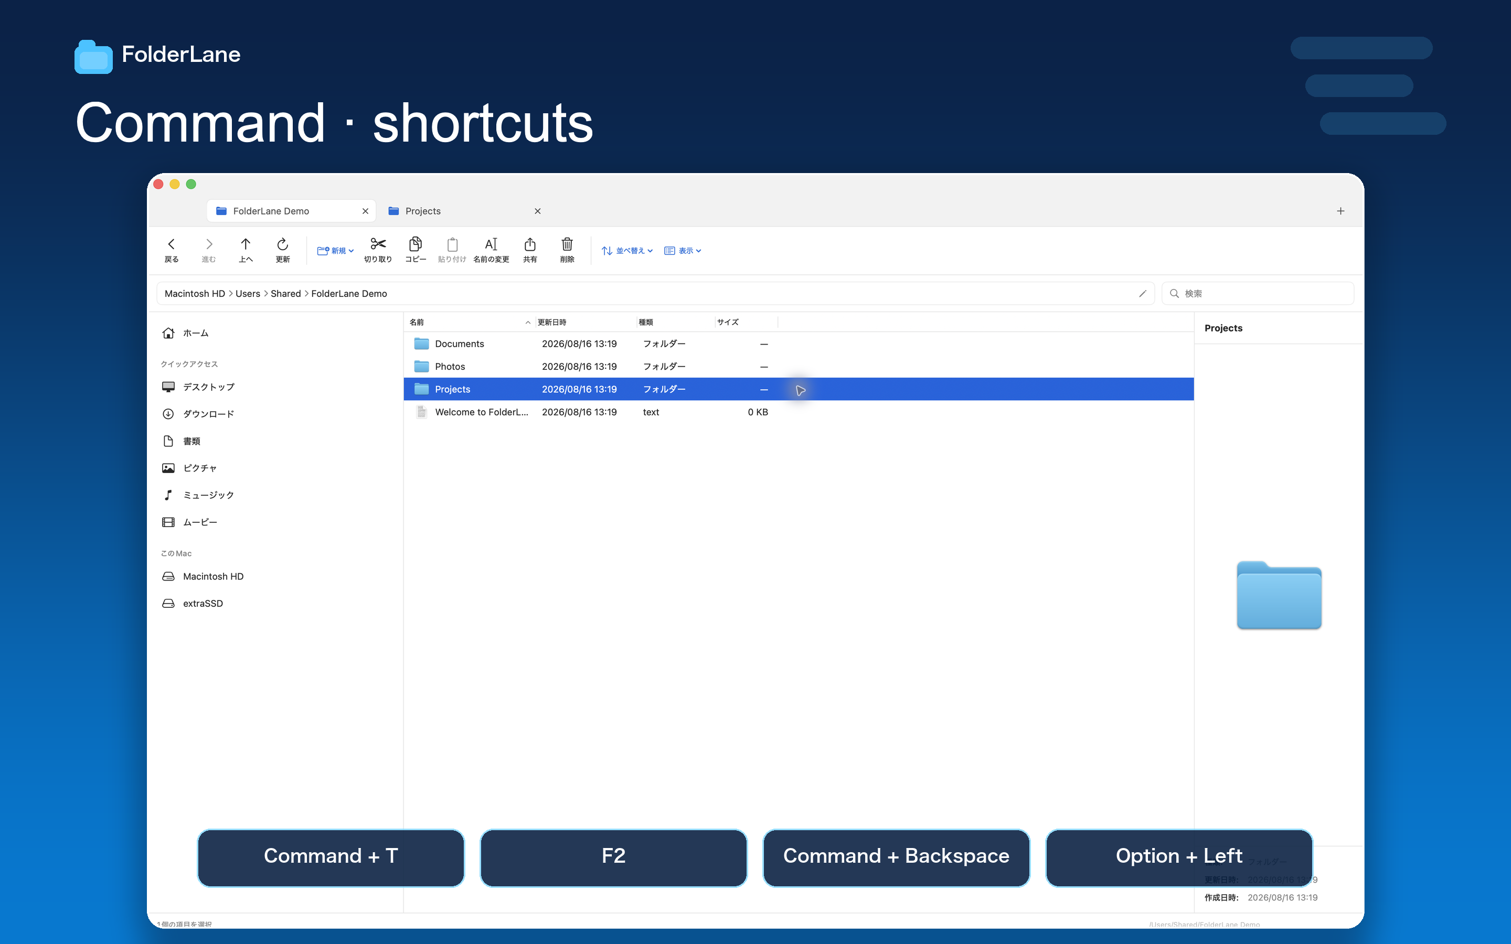The image size is (1511, 944).
Task: Click Shared in the breadcrumb path
Action: point(286,294)
